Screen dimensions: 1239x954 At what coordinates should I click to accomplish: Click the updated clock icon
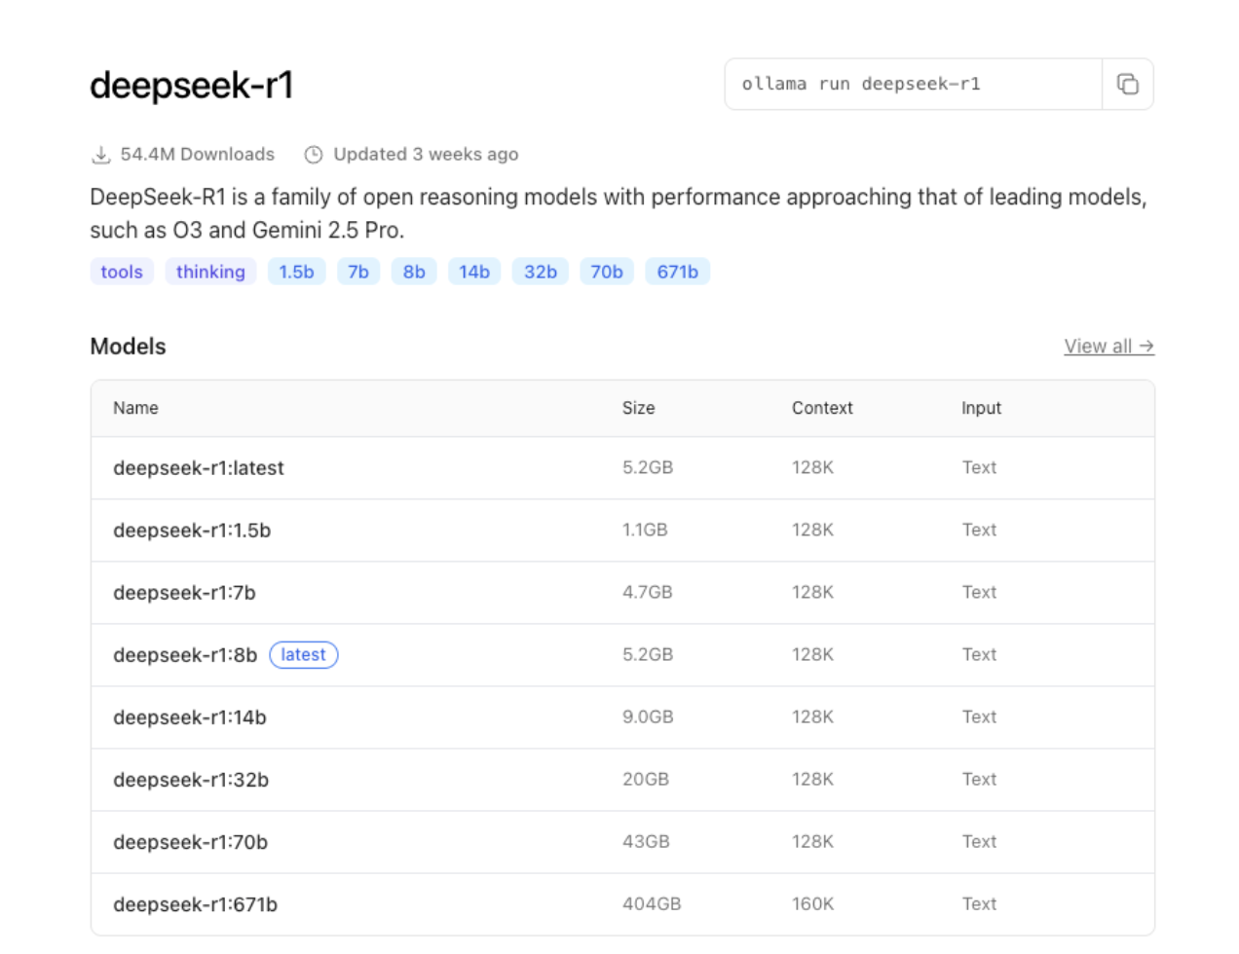tap(314, 155)
